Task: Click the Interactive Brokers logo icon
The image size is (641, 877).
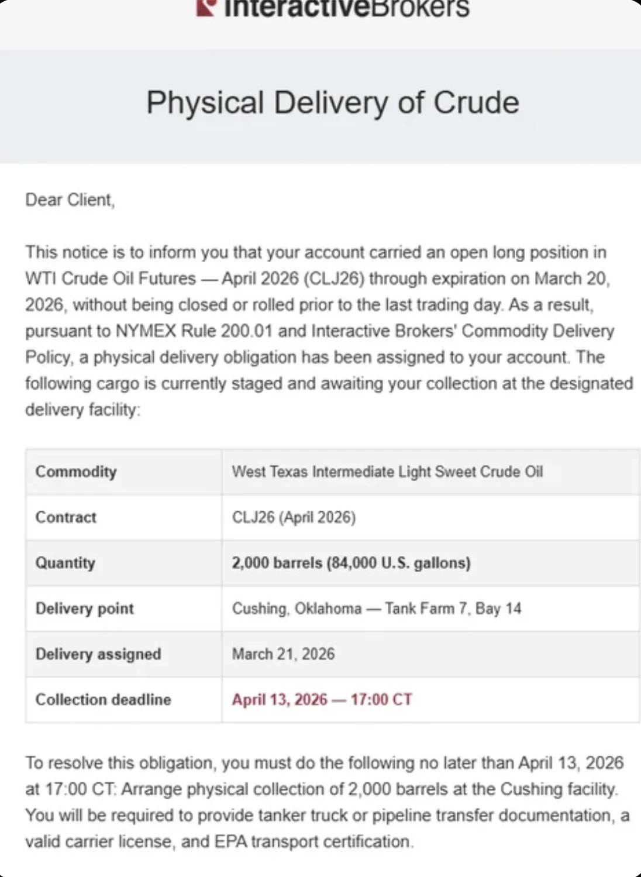Action: coord(206,8)
